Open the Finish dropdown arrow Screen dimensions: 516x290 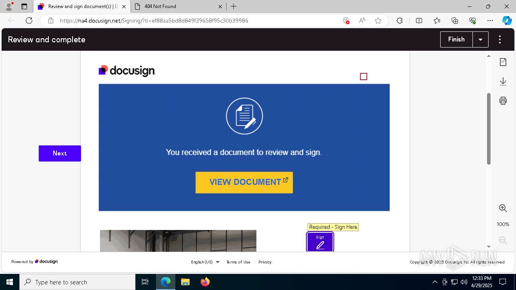pos(481,39)
